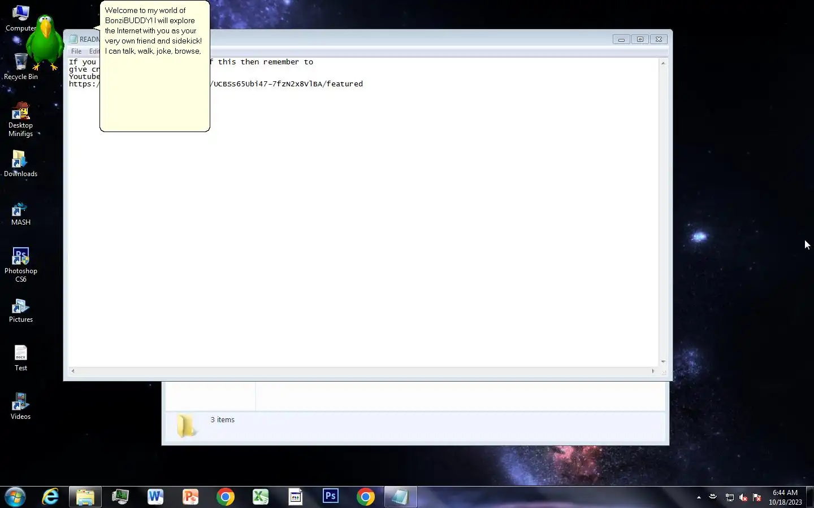Screen dimensions: 814x508
Task: Click the Show Desktop strip
Action: [809, 497]
